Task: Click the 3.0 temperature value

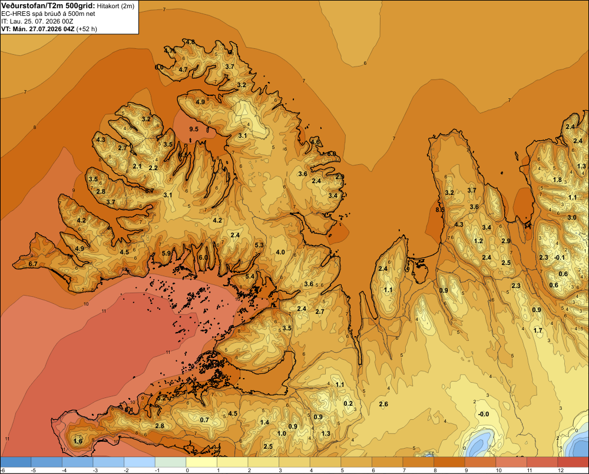Action: (572, 217)
